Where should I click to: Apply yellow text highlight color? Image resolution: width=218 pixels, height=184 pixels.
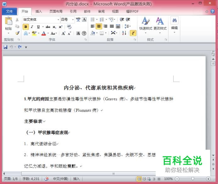tap(34, 33)
